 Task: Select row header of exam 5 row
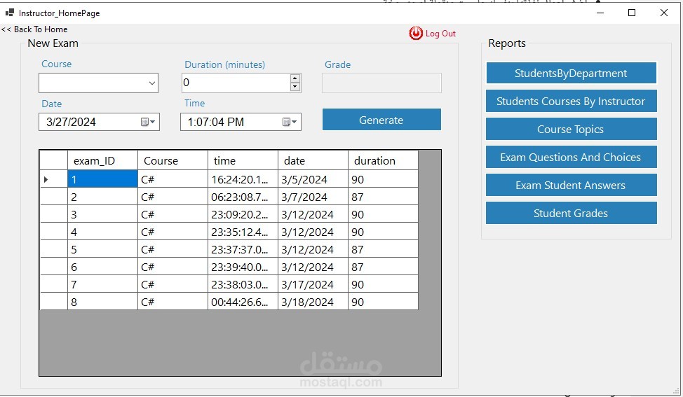[x=53, y=249]
